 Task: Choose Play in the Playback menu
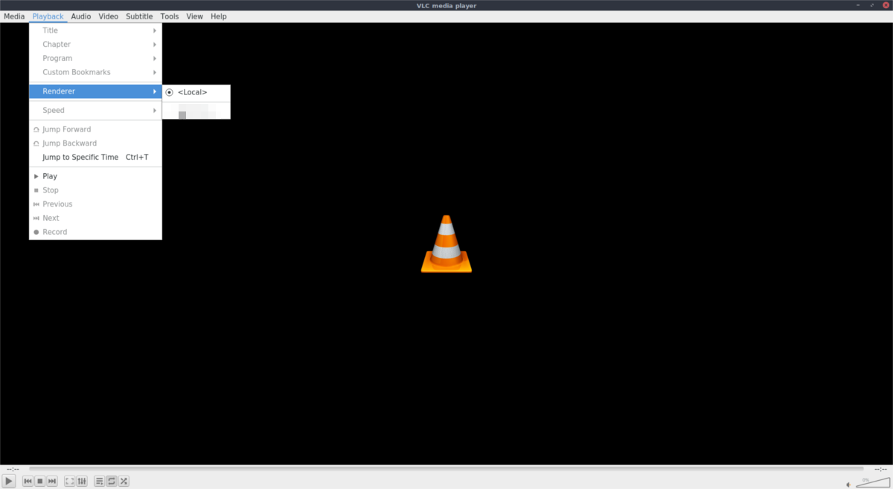(95, 176)
